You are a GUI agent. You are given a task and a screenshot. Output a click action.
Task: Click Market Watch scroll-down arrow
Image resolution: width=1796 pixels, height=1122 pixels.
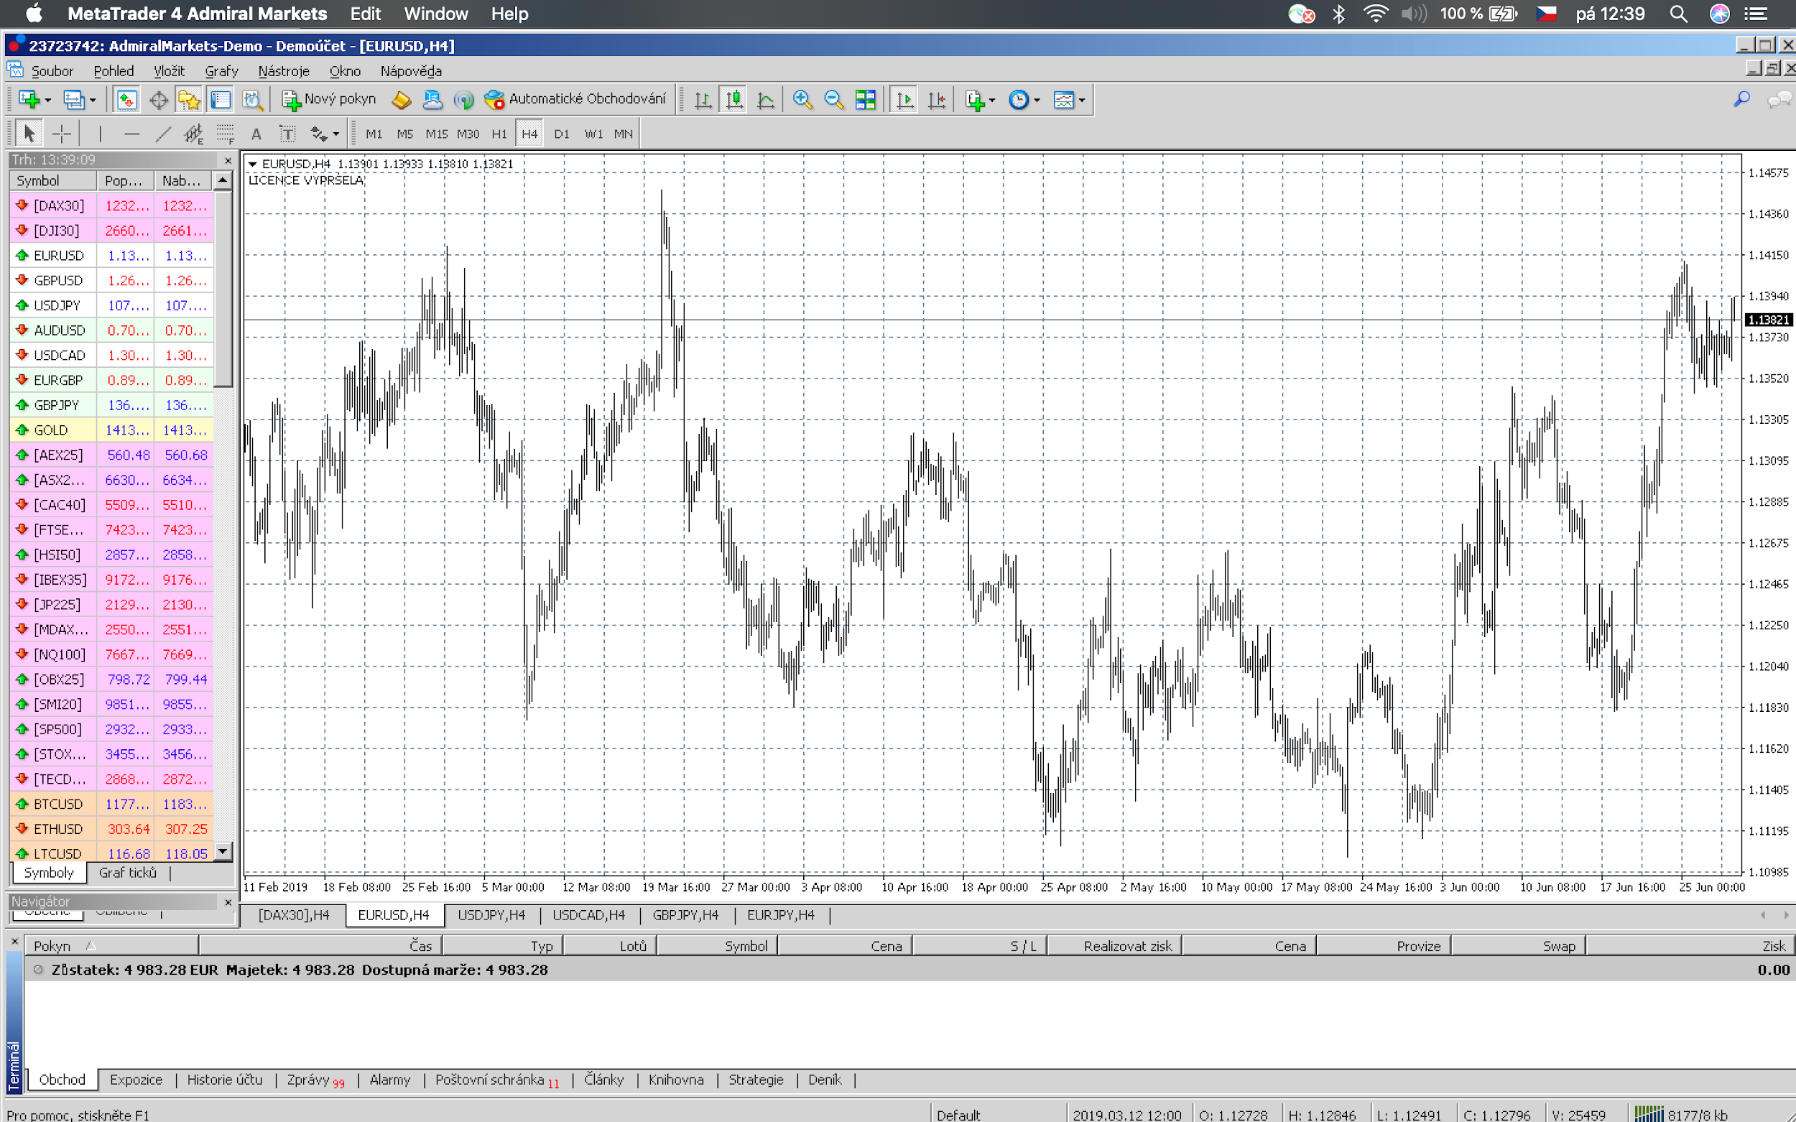tap(223, 851)
